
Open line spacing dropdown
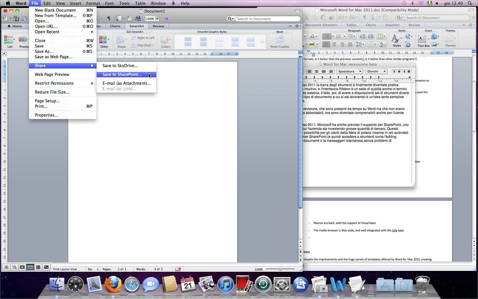(360, 44)
